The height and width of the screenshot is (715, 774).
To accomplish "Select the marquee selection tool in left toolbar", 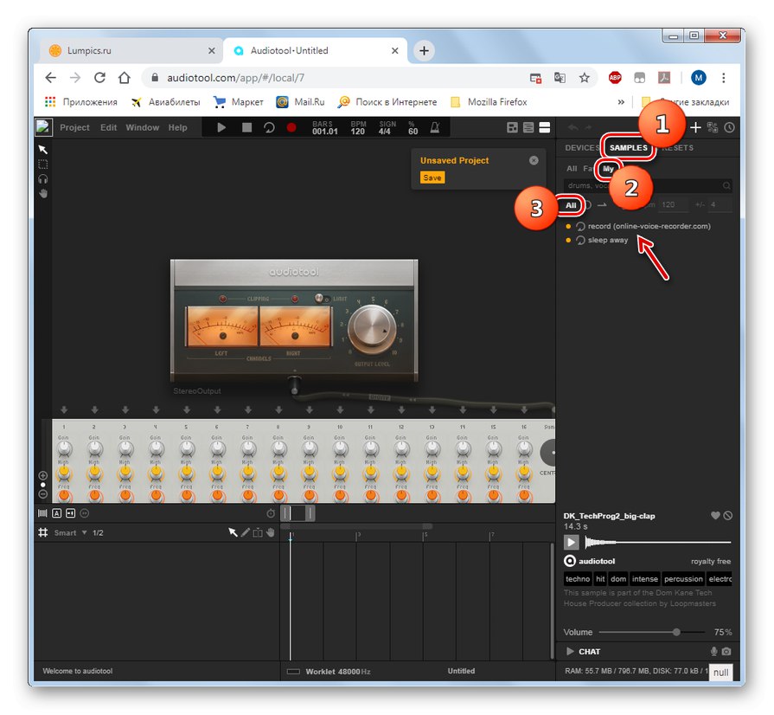I will [x=43, y=164].
